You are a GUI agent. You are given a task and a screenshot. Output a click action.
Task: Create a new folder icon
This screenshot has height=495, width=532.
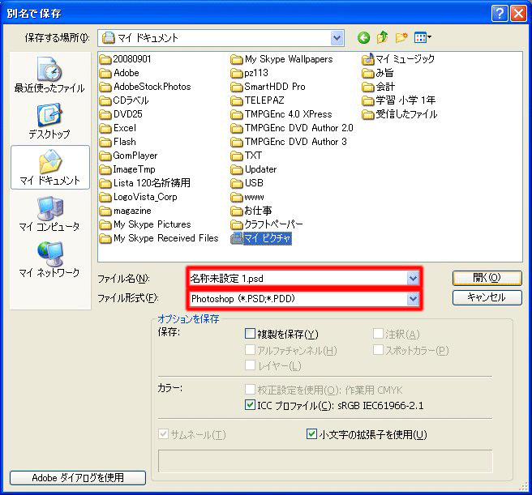pos(401,37)
